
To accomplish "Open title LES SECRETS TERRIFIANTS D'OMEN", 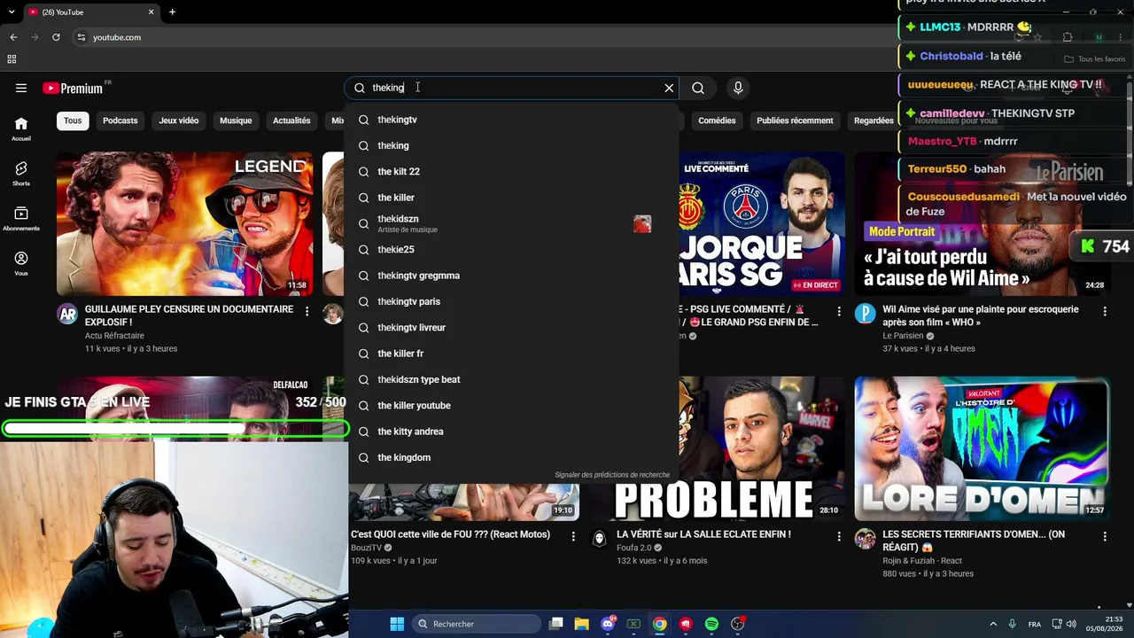I will pos(974,541).
